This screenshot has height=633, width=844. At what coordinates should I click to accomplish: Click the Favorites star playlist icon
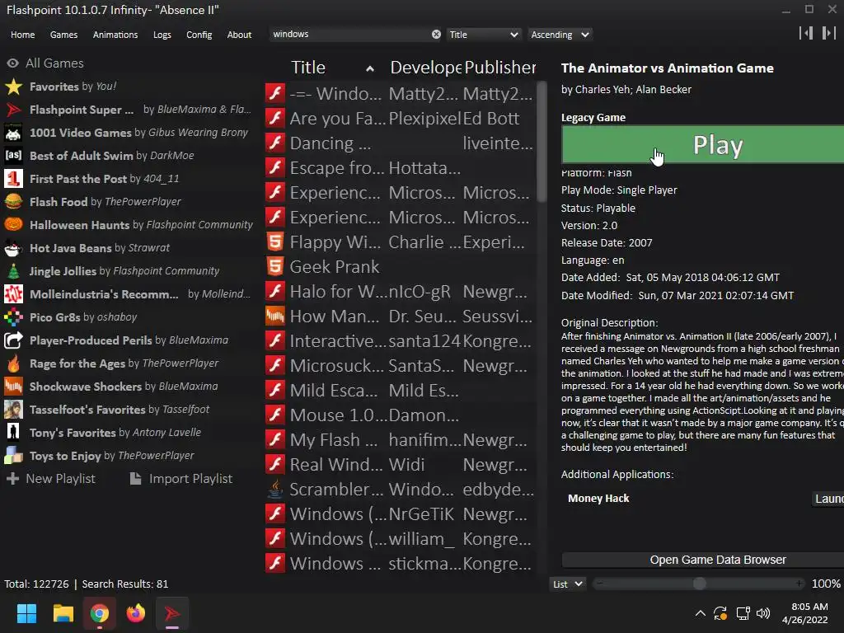point(13,87)
